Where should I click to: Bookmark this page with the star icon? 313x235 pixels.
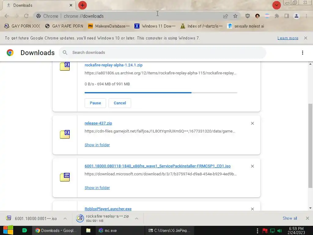point(235,16)
